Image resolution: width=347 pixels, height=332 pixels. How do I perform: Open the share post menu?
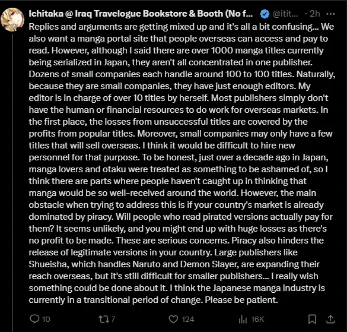pyautogui.click(x=330, y=319)
